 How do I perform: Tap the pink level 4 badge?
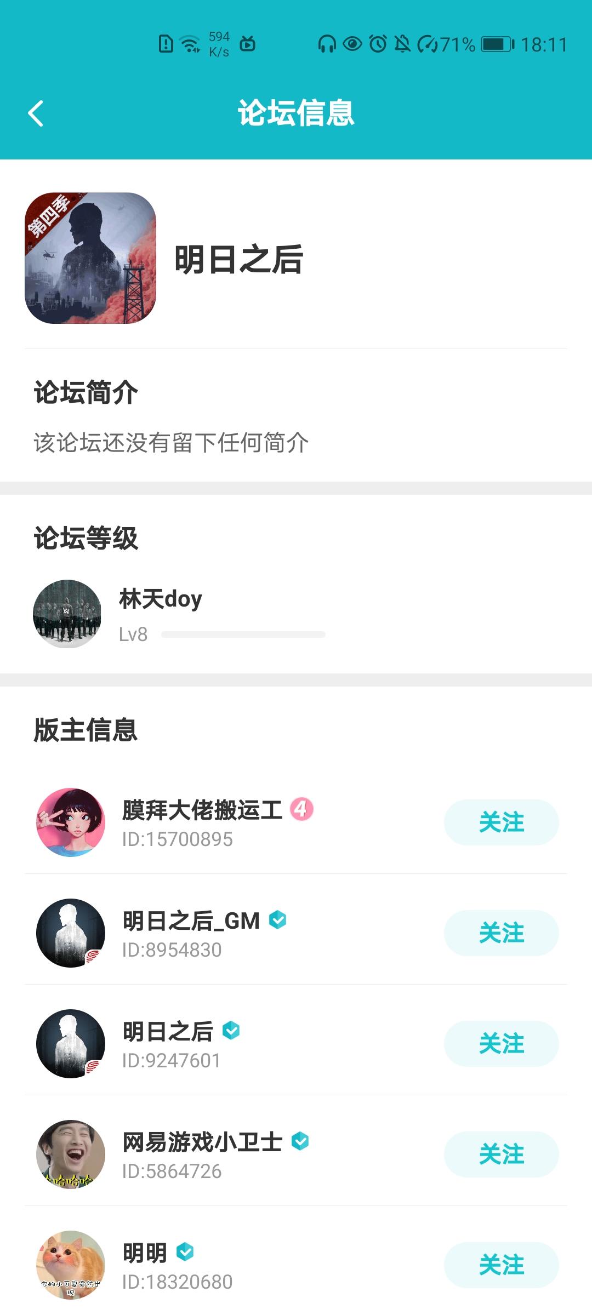(x=301, y=809)
